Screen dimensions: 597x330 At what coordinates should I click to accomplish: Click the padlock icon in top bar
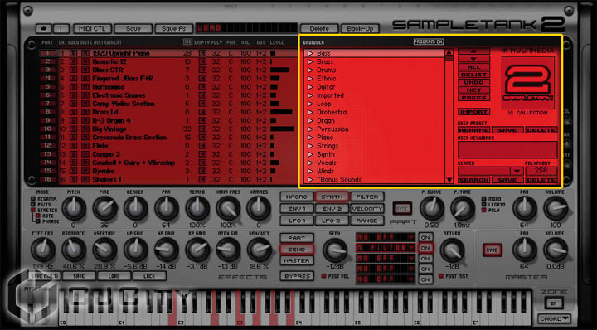44,28
